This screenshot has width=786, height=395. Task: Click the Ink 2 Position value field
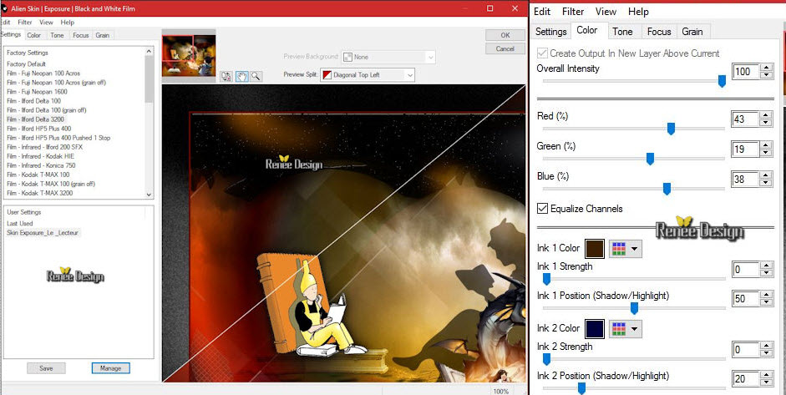tap(745, 379)
